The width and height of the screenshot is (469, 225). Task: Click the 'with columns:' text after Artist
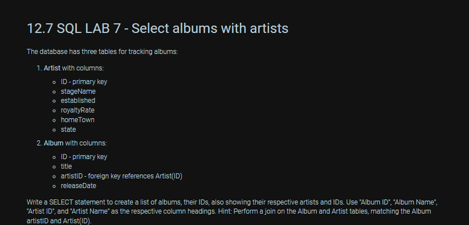tap(83, 68)
